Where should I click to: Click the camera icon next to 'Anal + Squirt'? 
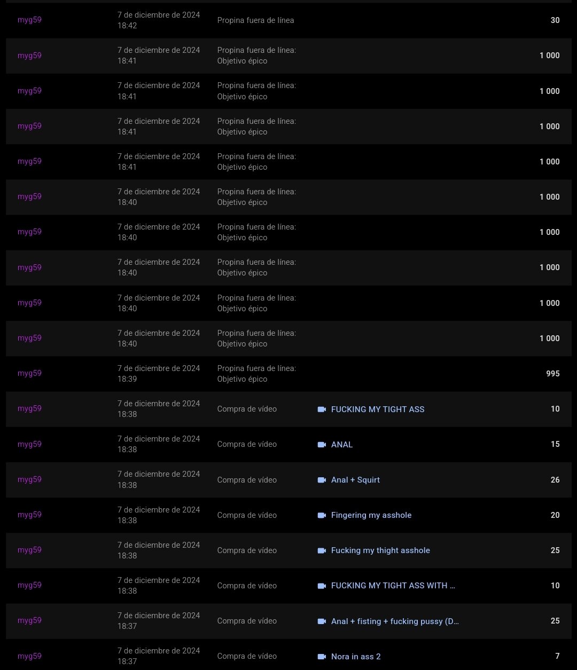coord(322,480)
